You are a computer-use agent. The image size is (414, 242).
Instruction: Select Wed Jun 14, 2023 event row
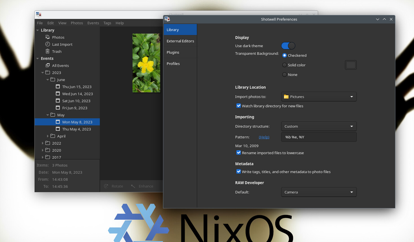[x=67, y=94]
